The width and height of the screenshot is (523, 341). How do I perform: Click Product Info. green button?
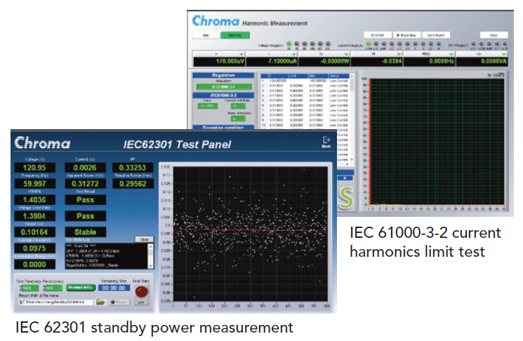[81, 288]
